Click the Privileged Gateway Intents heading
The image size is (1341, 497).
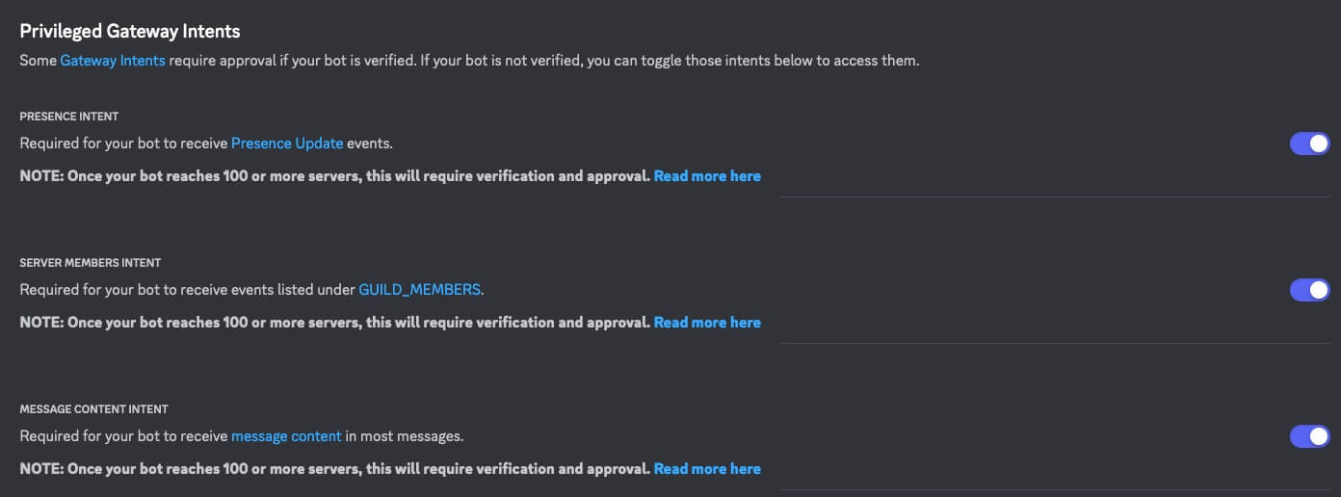(x=130, y=32)
